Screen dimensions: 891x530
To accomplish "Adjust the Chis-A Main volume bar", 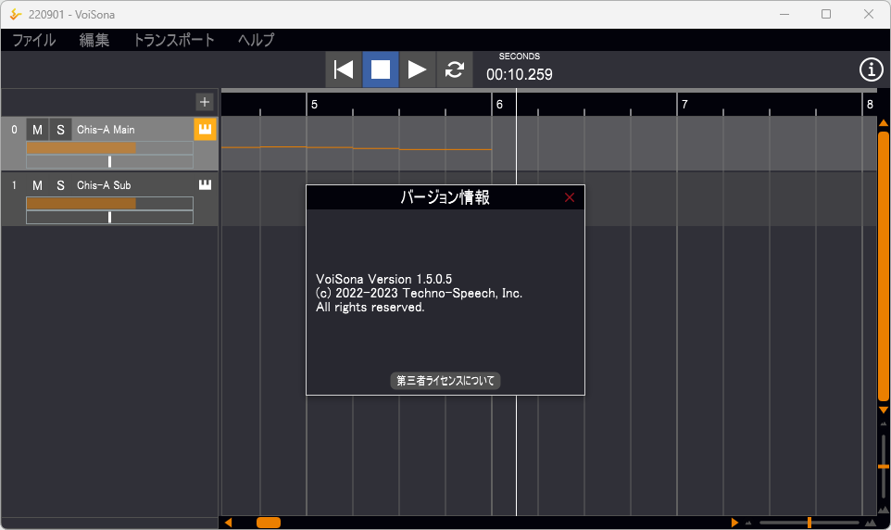I will [x=109, y=148].
